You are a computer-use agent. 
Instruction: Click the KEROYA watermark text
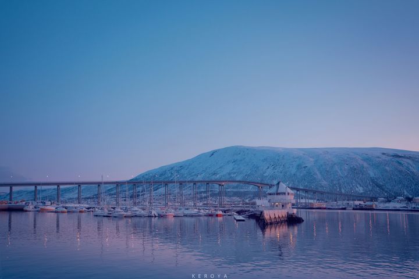[210, 276]
